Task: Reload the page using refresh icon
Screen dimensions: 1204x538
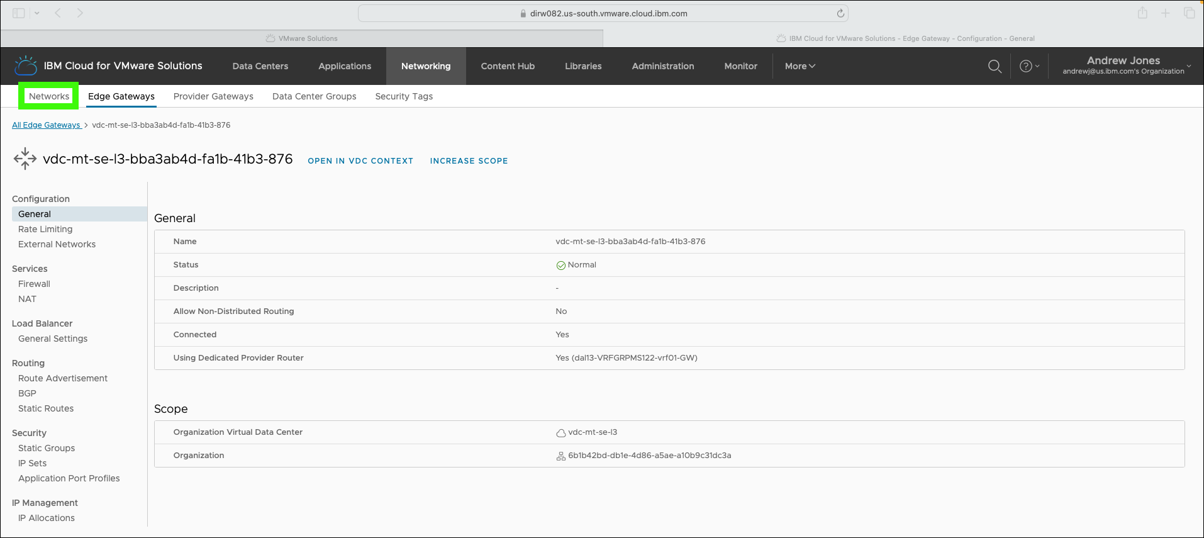Action: 840,13
